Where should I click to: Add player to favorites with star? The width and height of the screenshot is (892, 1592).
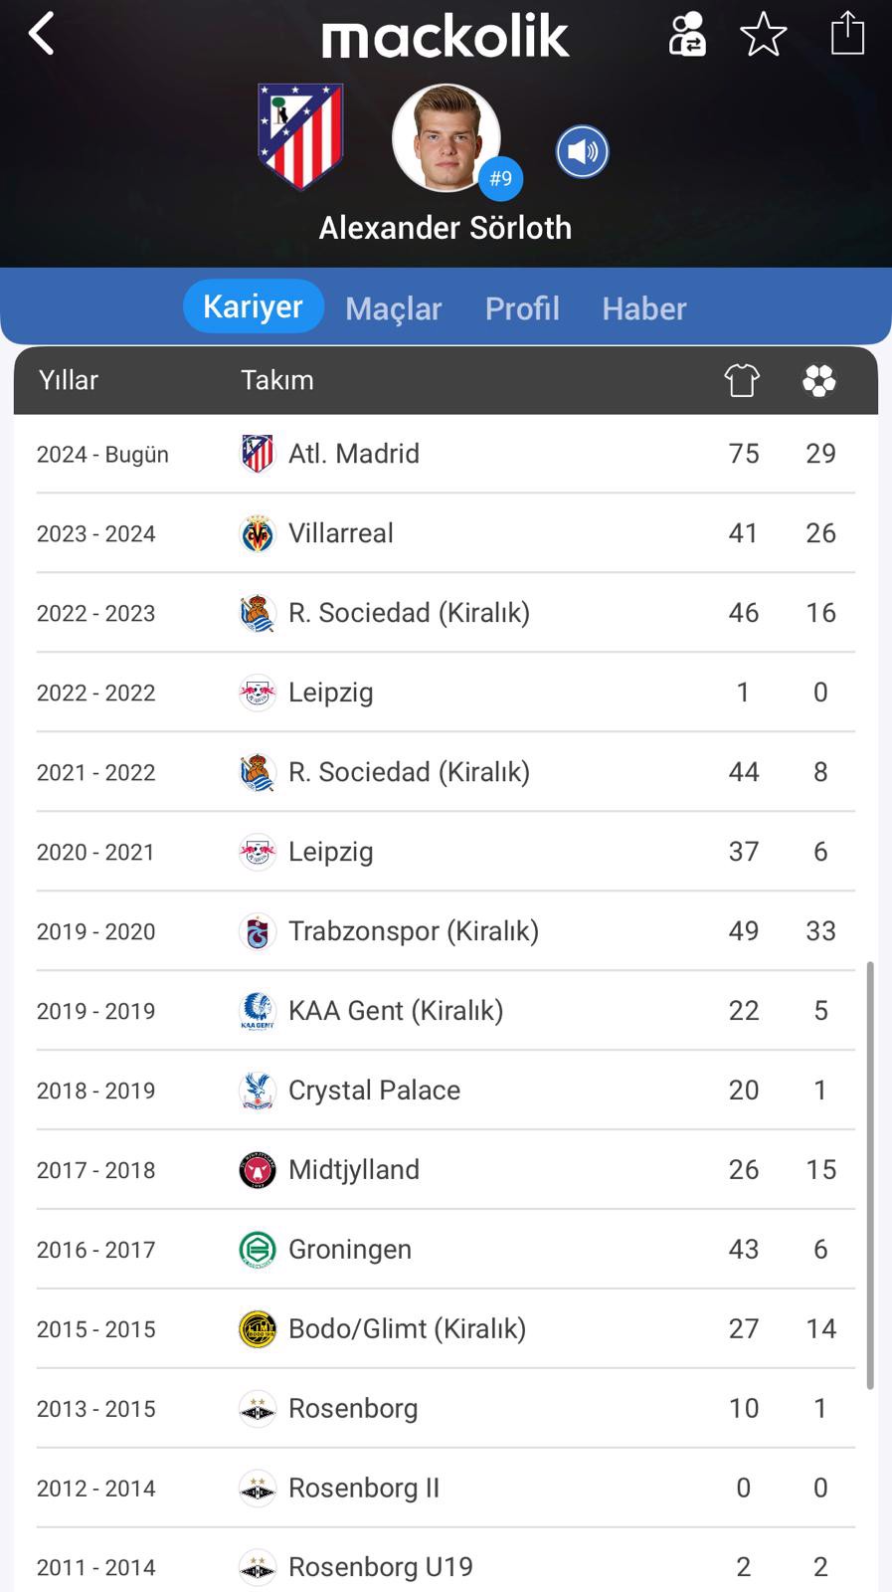(x=763, y=35)
